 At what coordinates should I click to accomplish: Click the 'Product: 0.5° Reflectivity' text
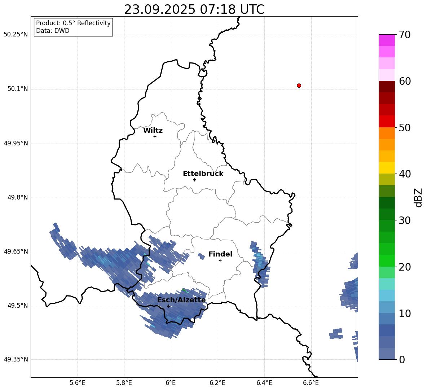click(73, 23)
